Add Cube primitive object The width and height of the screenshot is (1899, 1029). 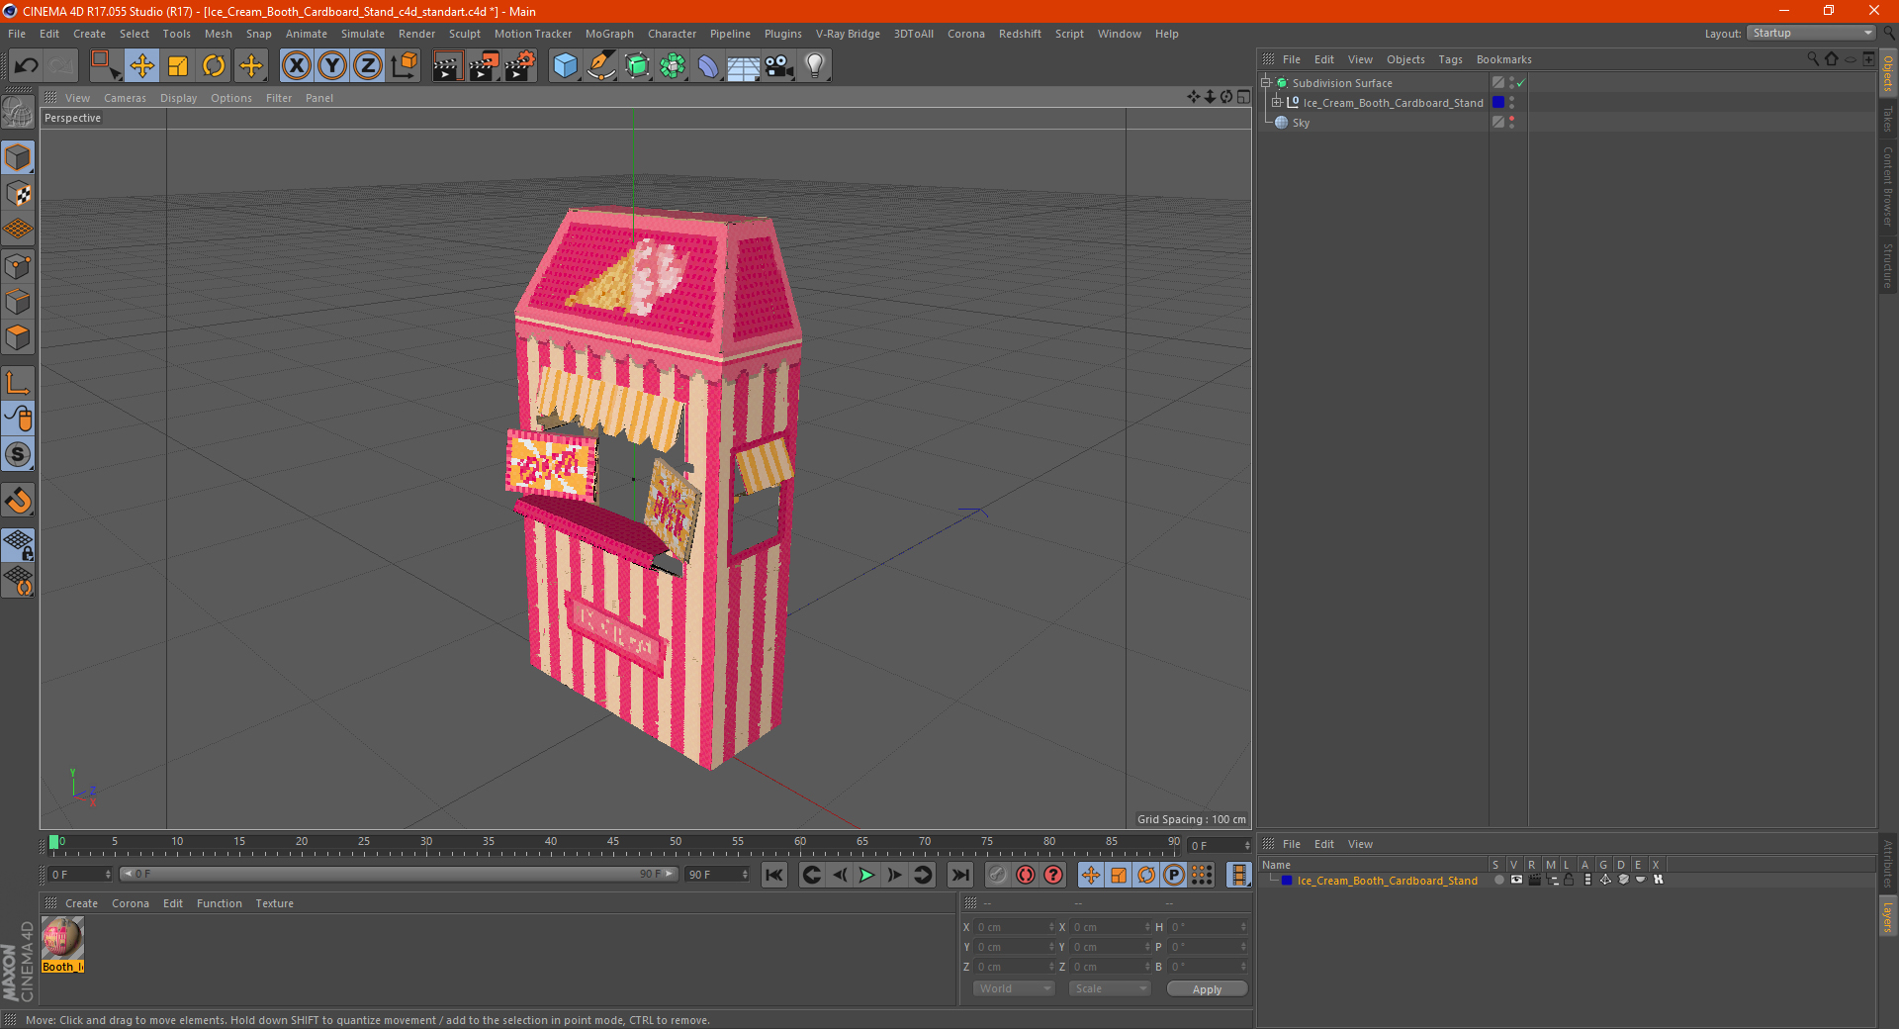[x=565, y=66]
